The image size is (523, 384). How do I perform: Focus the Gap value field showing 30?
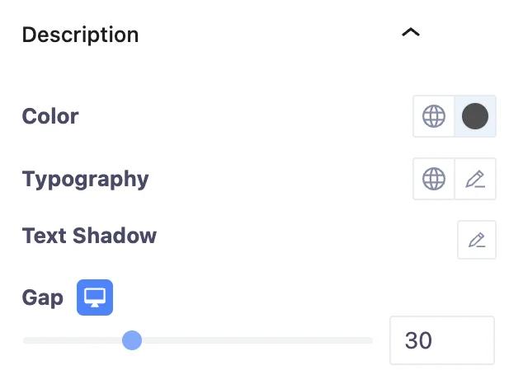click(441, 340)
